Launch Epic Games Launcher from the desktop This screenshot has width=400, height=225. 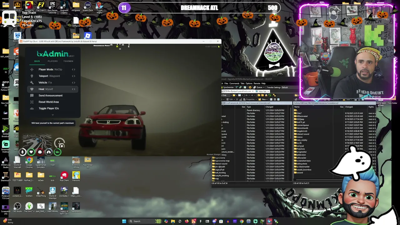click(52, 6)
